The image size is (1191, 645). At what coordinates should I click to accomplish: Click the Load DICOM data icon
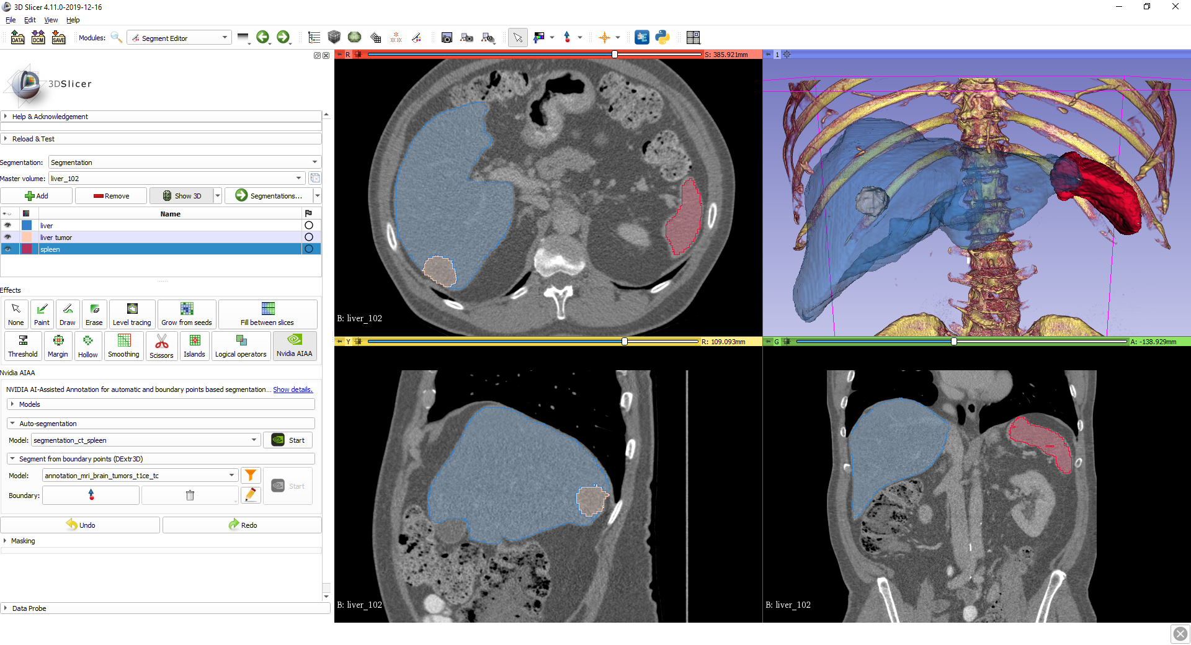(x=38, y=38)
